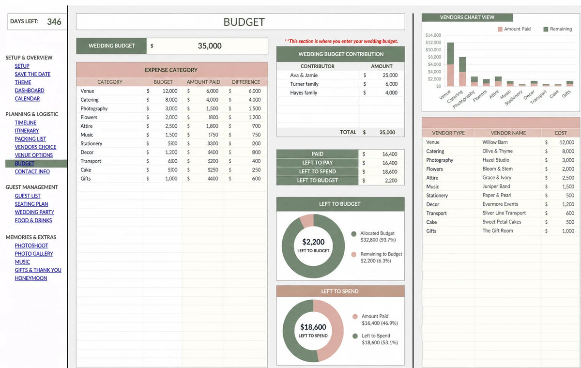
Task: Click Amount Paid legend in vendors chart
Action: click(x=514, y=29)
